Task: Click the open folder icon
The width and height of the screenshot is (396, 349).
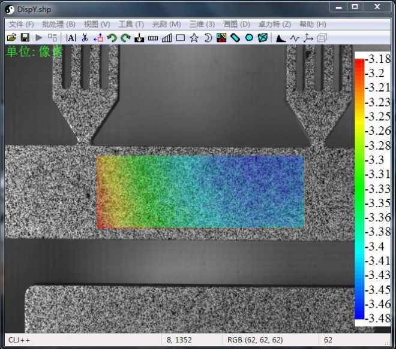Action: 11,38
